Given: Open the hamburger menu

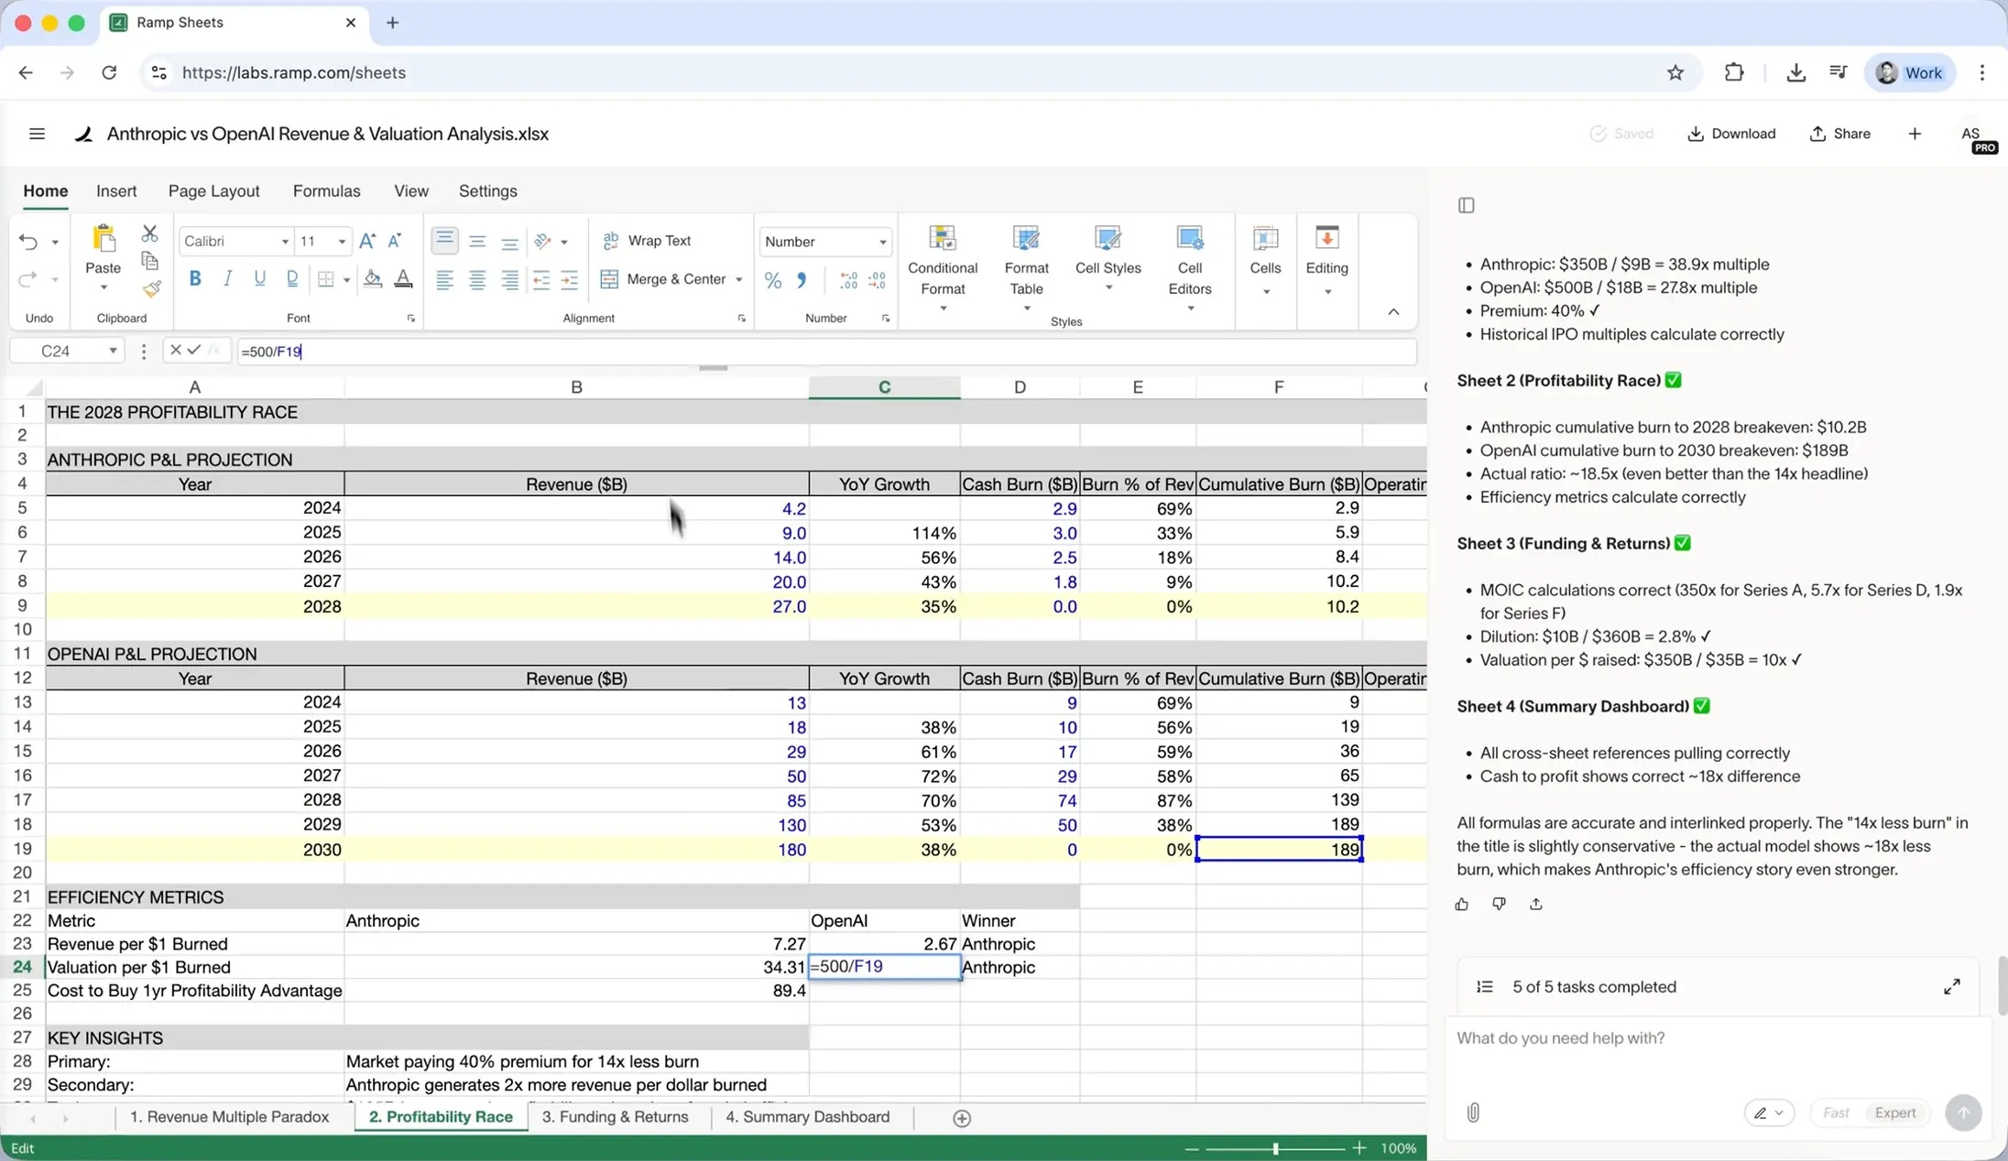Looking at the screenshot, I should click(x=37, y=134).
